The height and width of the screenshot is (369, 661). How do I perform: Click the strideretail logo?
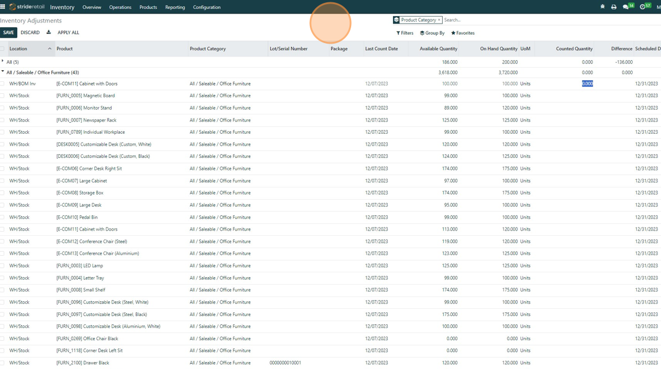[x=27, y=6]
